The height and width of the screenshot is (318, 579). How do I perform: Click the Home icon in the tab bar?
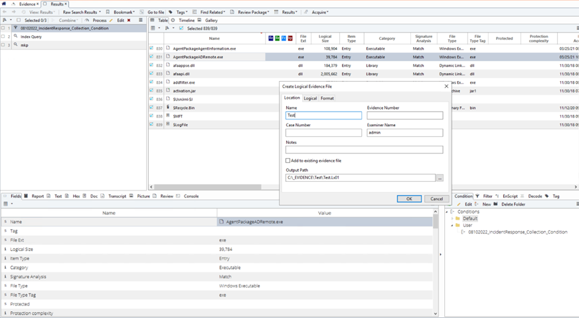click(4, 4)
